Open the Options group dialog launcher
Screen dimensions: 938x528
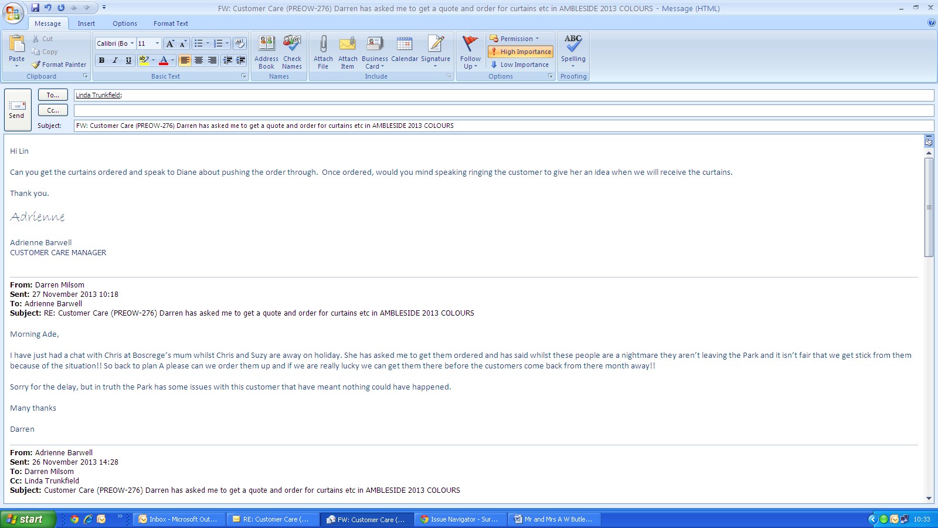click(550, 76)
